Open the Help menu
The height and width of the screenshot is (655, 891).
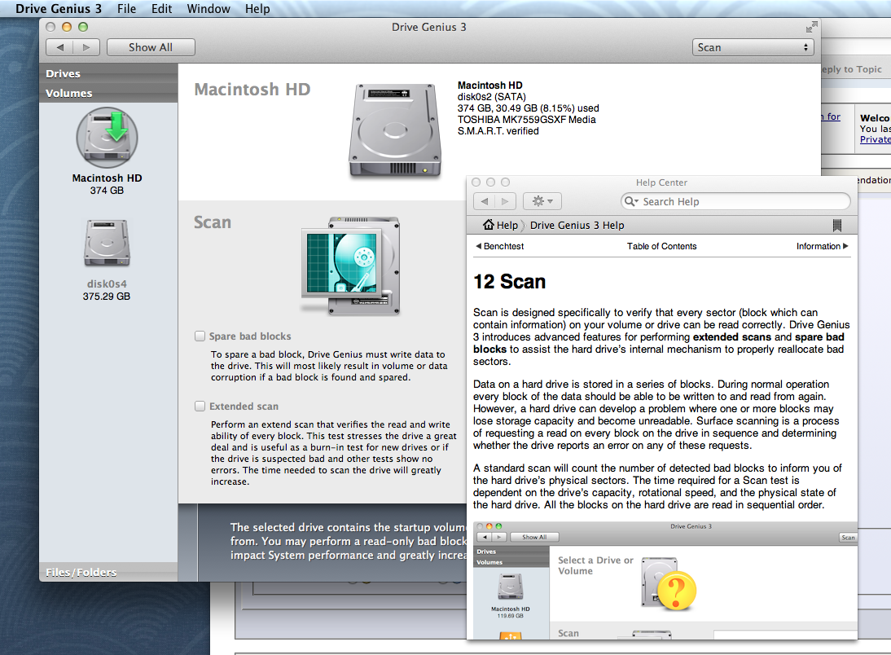pos(257,8)
